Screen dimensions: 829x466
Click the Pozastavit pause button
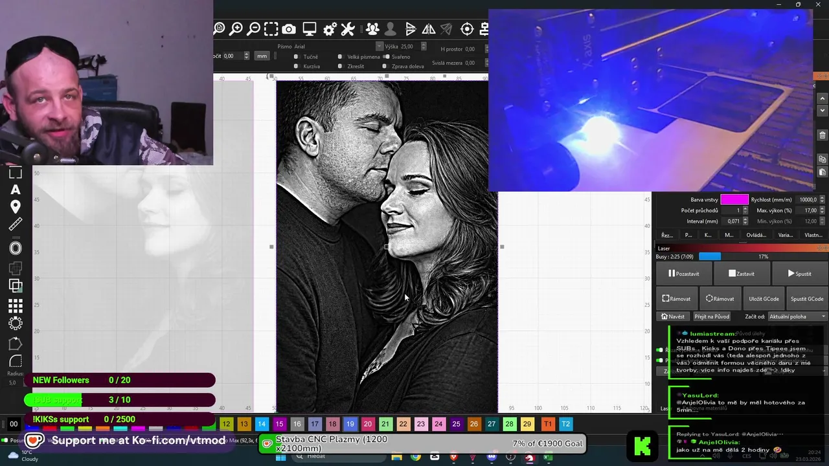coord(684,274)
